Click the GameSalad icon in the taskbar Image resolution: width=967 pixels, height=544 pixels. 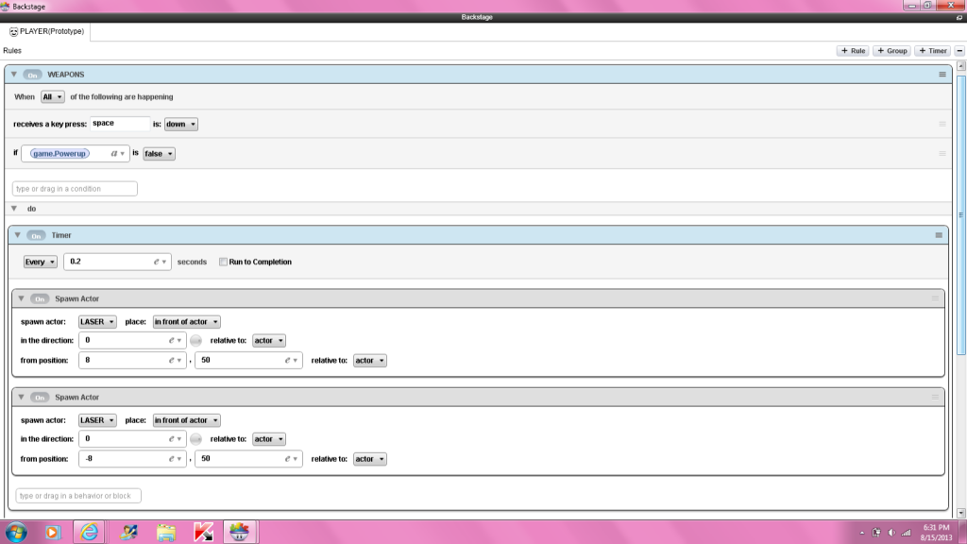[239, 532]
